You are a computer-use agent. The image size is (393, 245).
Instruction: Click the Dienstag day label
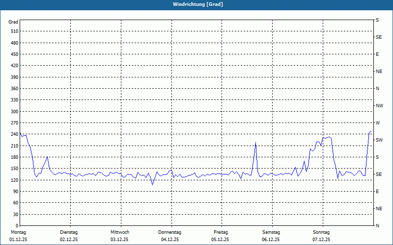[x=69, y=232]
